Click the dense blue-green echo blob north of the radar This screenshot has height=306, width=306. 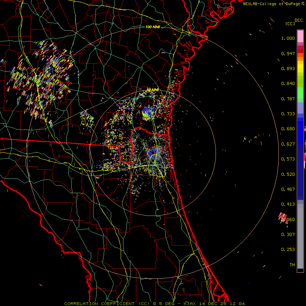148,113
